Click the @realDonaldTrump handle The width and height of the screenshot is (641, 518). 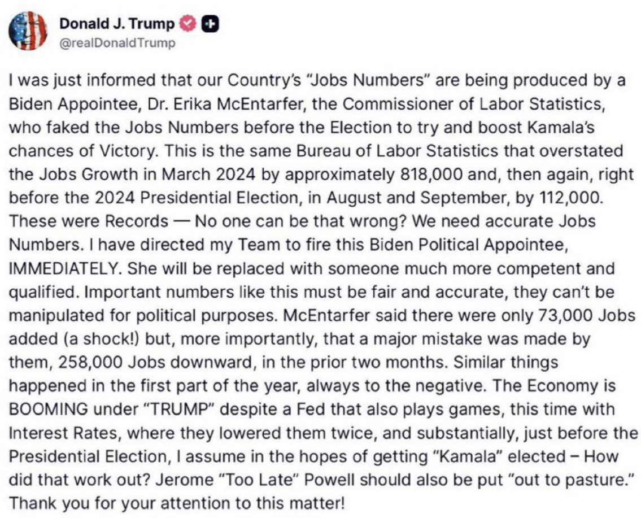117,43
